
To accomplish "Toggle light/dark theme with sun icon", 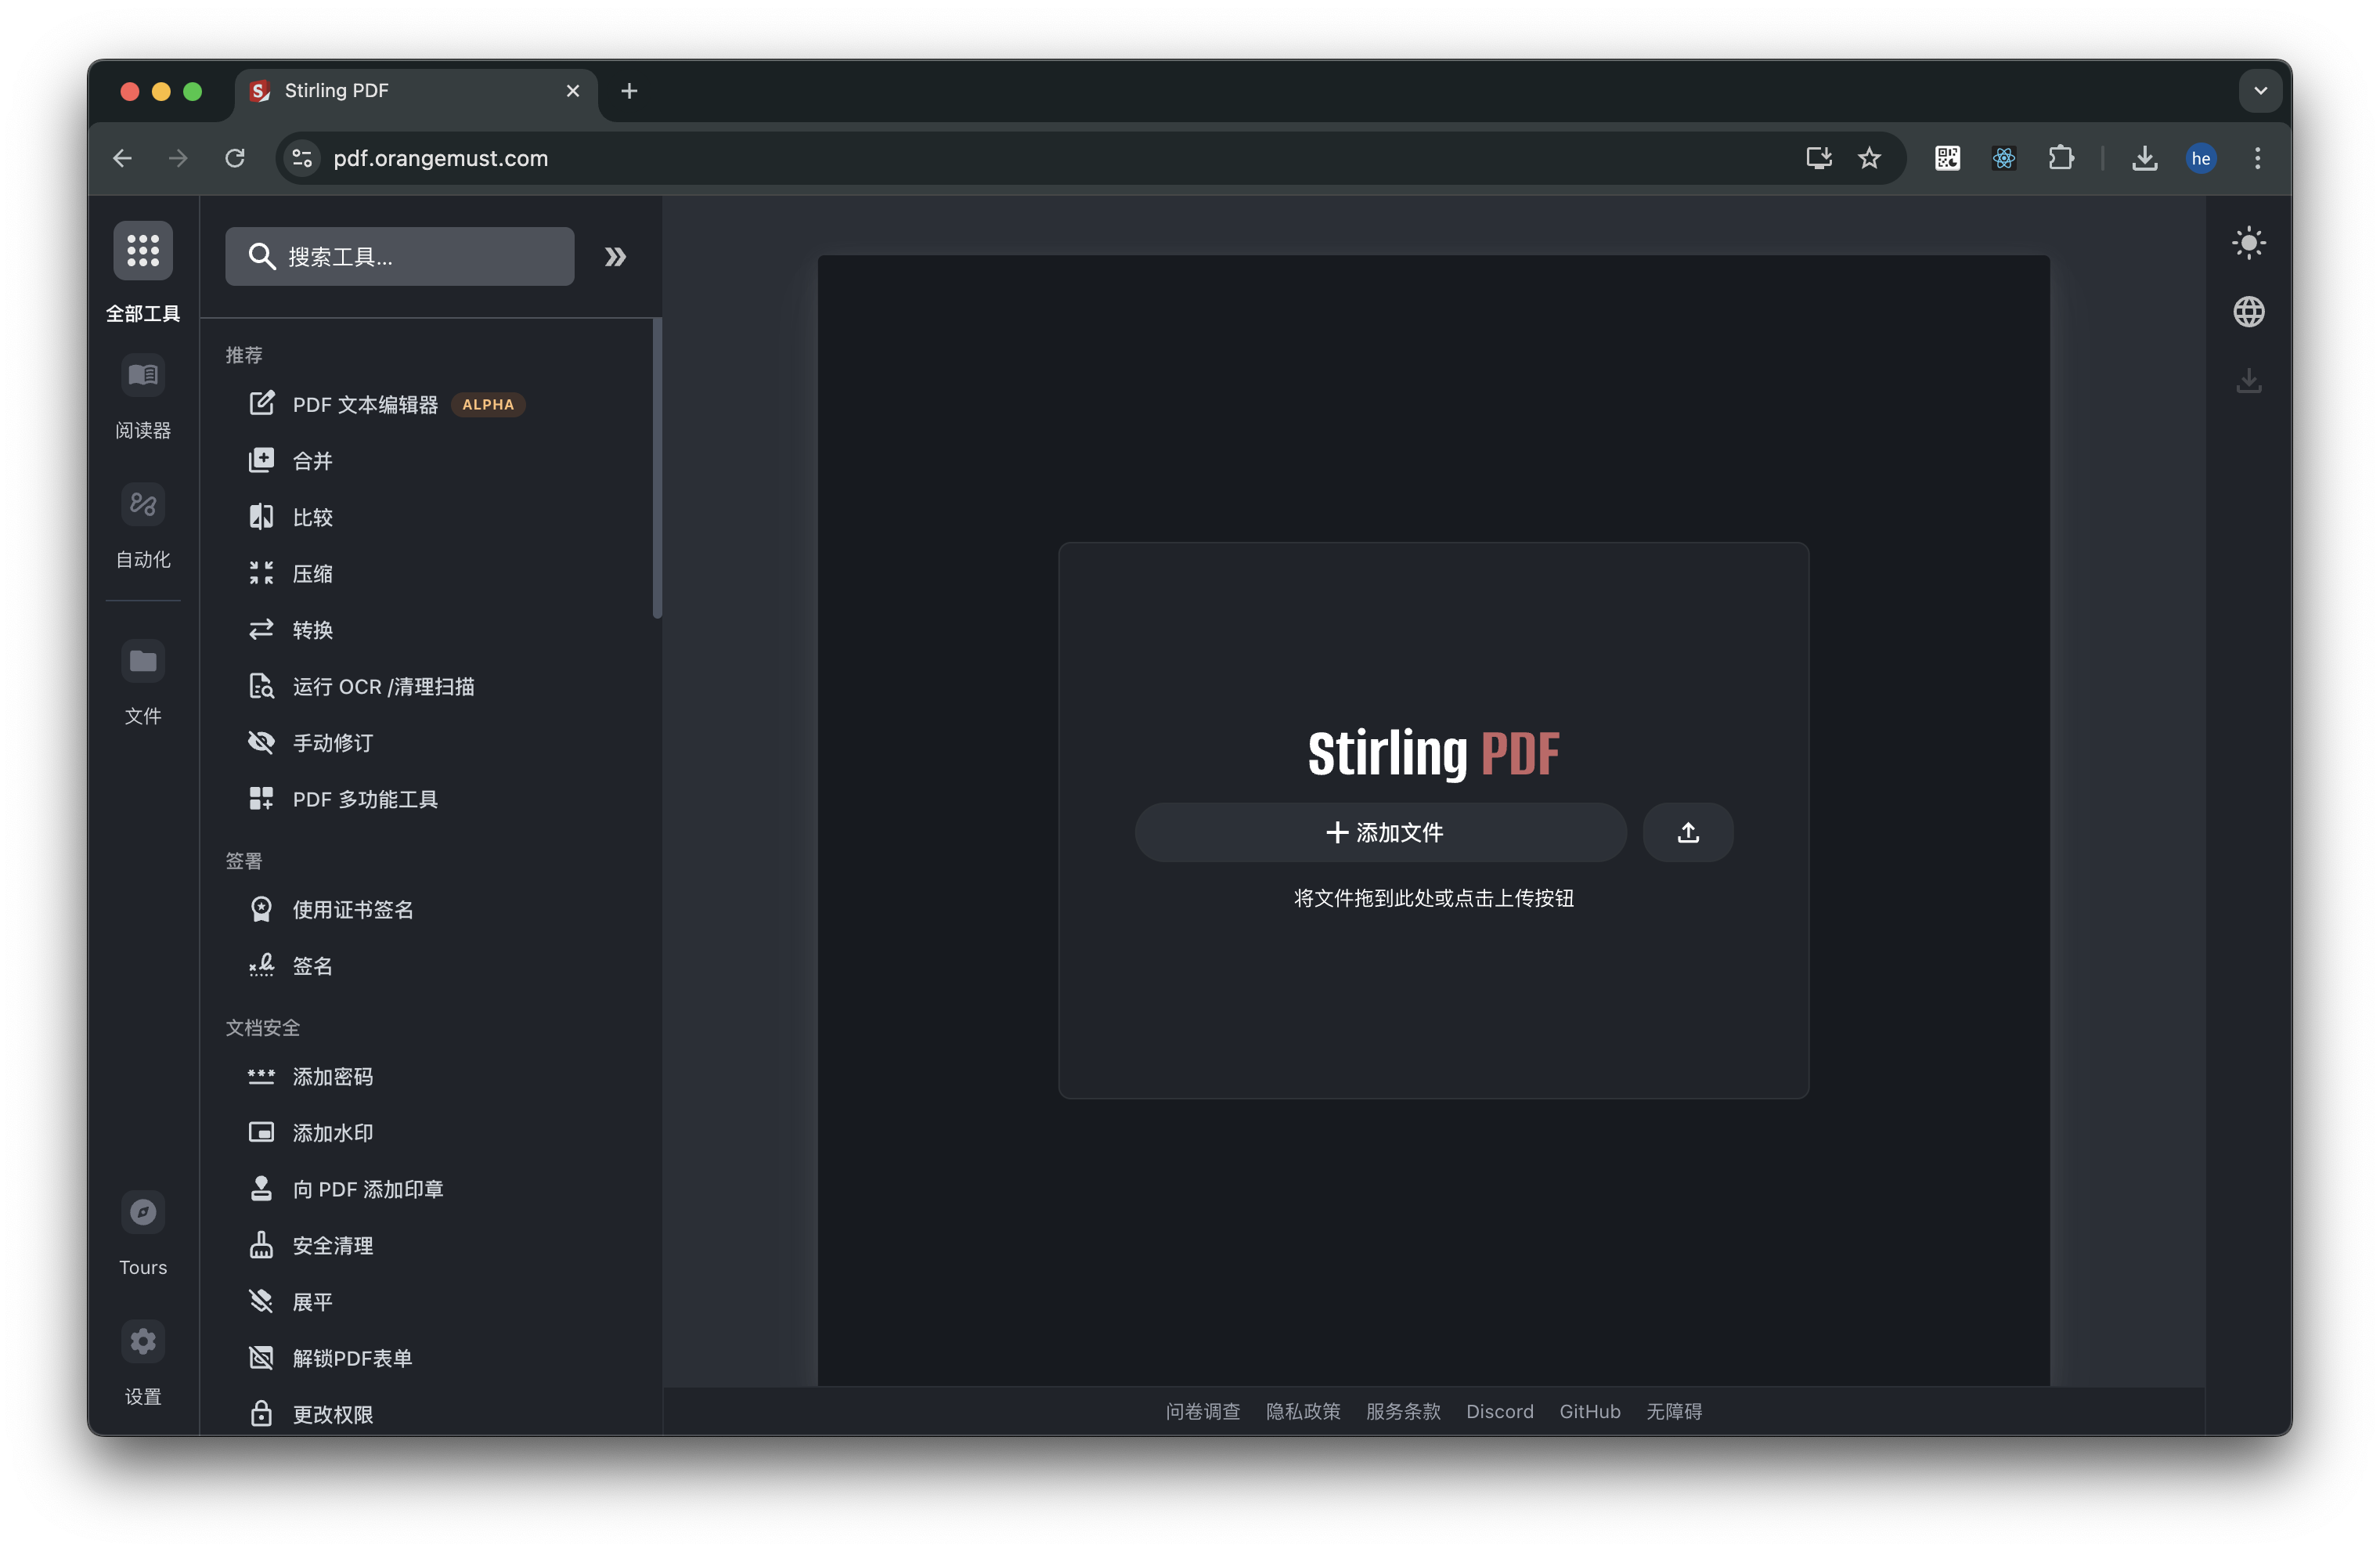I will (x=2248, y=243).
